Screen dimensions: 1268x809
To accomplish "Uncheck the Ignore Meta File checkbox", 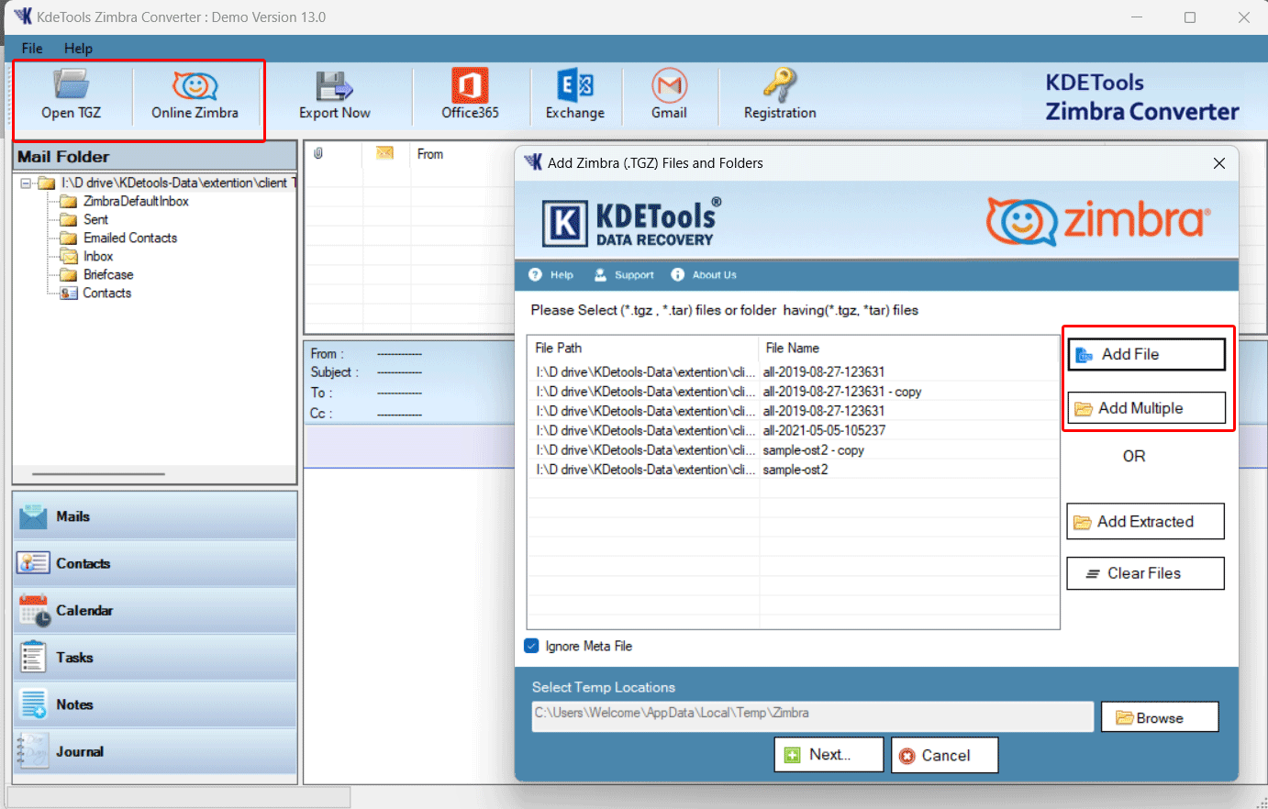I will 531,646.
